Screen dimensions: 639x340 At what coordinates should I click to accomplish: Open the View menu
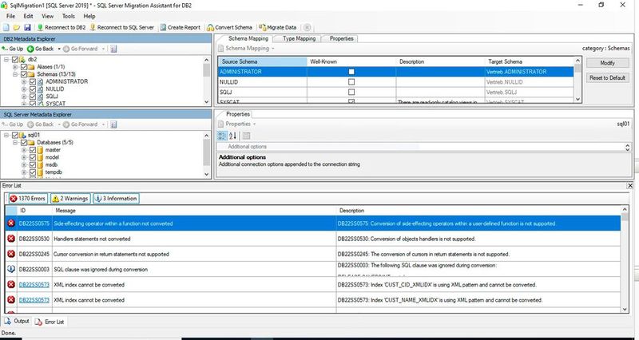[x=48, y=16]
